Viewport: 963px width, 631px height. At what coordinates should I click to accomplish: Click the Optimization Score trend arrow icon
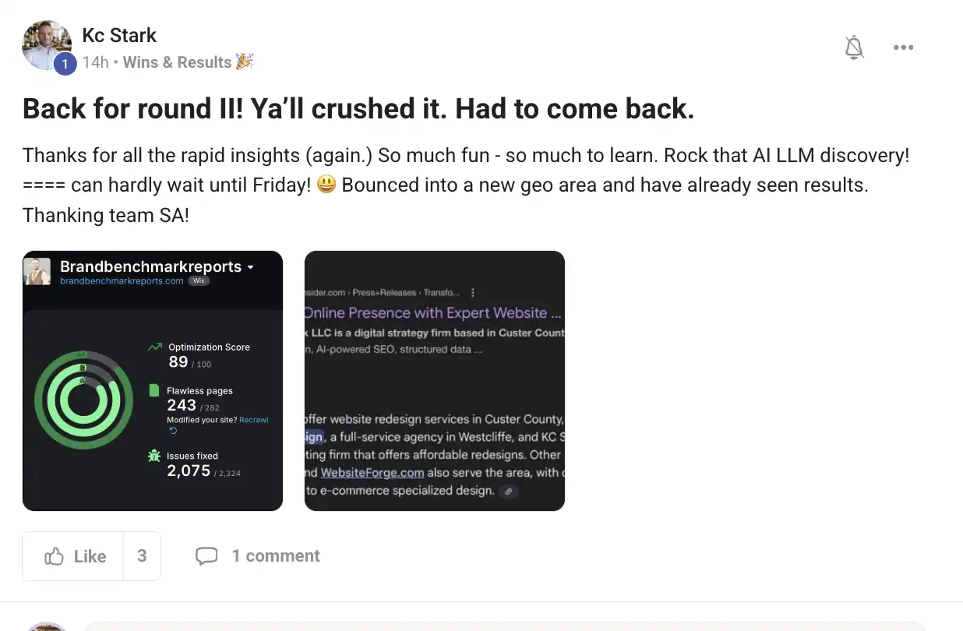click(154, 347)
